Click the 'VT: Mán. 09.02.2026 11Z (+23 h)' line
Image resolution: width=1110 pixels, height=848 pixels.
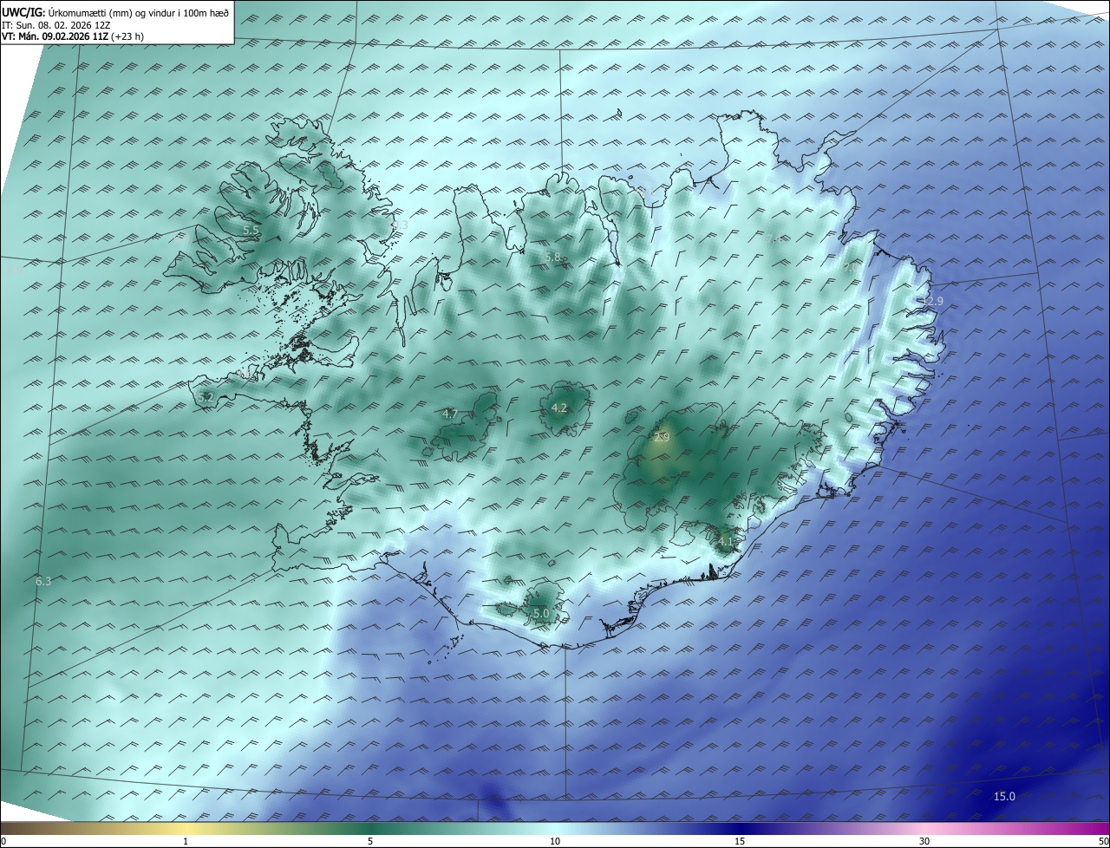[73, 36]
